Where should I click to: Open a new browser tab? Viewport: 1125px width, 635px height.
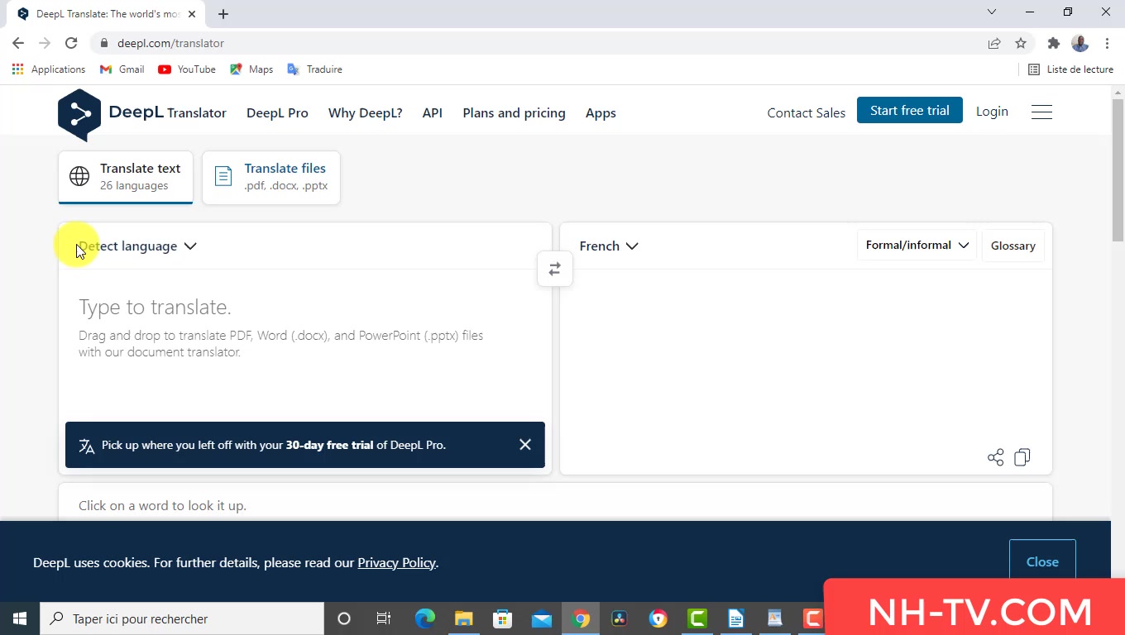point(223,13)
